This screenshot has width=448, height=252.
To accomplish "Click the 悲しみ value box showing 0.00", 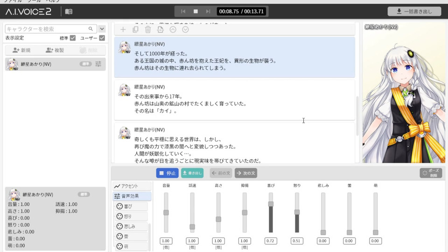I will point(323,241).
